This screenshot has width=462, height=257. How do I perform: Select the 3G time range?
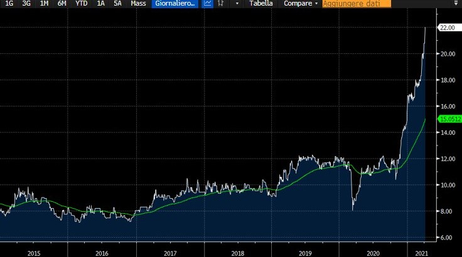pos(26,4)
